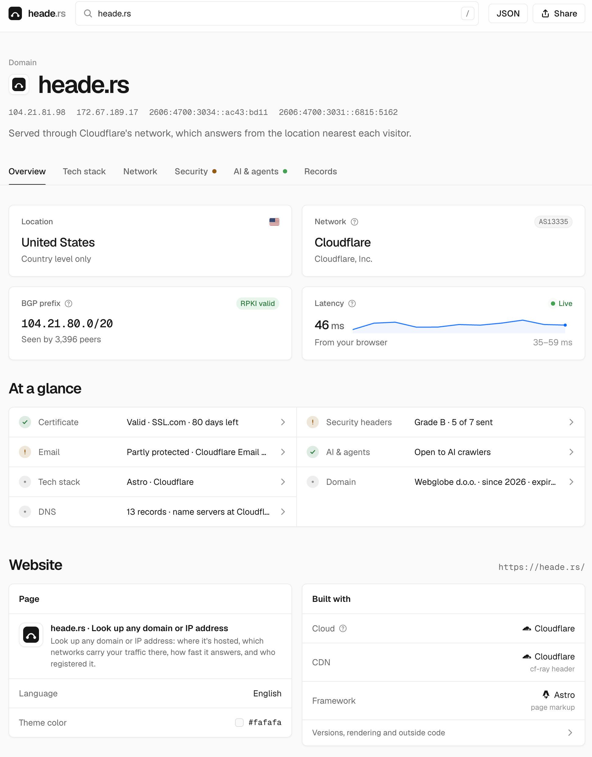Click the heade.rs logo icon in header

[x=15, y=13]
